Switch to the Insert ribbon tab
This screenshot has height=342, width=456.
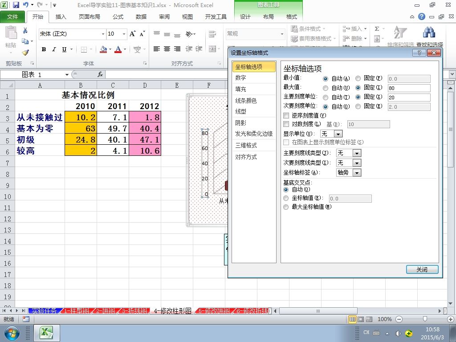pyautogui.click(x=61, y=17)
